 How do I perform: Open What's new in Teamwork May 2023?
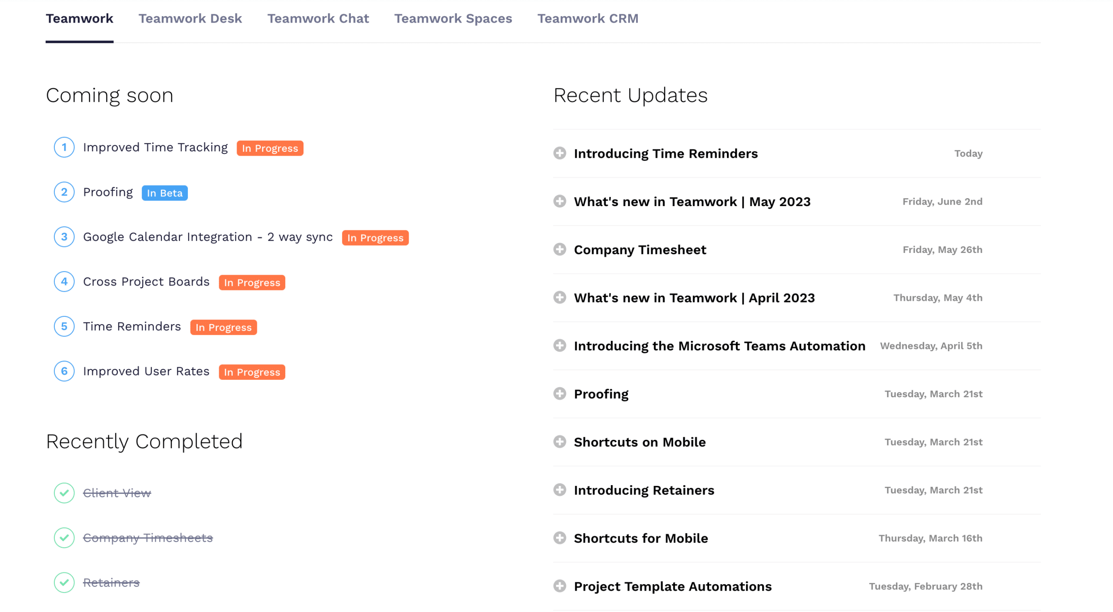click(692, 202)
